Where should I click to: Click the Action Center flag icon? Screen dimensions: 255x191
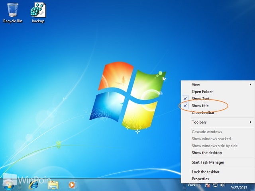(207, 185)
